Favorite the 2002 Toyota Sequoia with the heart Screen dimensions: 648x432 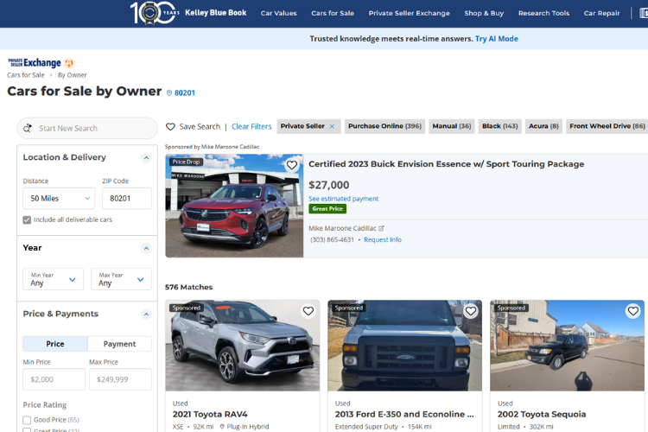(x=633, y=311)
